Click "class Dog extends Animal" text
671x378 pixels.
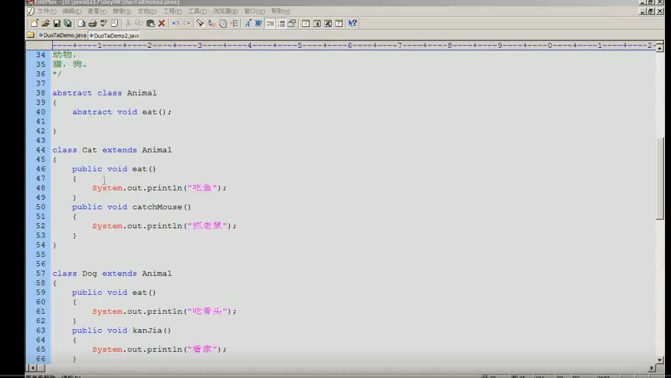tap(112, 273)
